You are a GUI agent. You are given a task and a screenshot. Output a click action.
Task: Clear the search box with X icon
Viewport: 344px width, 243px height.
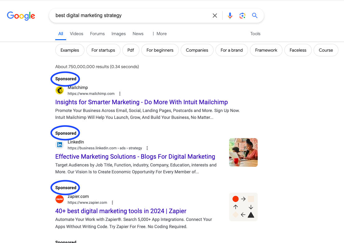[215, 16]
